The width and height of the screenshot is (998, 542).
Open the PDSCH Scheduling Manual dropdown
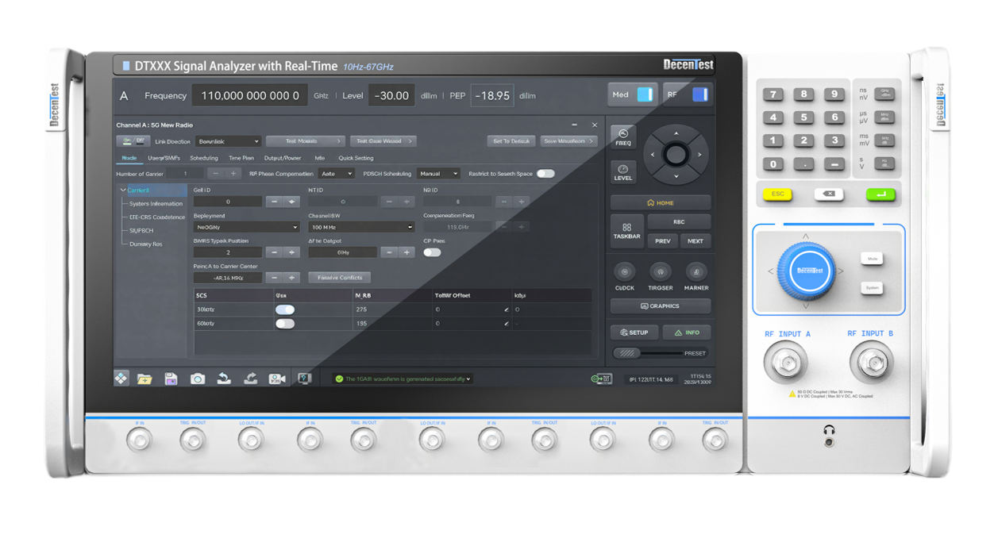point(437,174)
